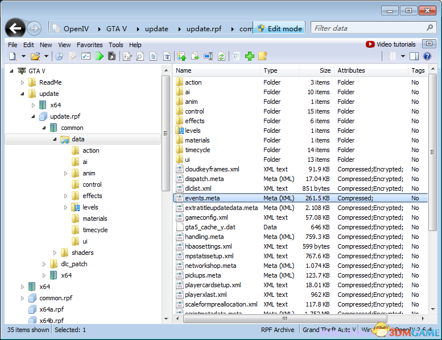Collapse the update.rpf tree node

pyautogui.click(x=33, y=116)
